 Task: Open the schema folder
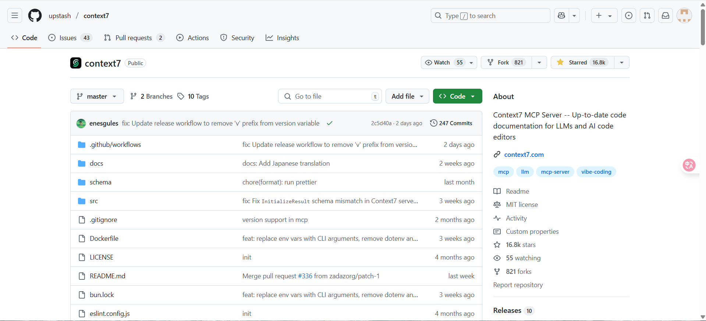pos(100,182)
